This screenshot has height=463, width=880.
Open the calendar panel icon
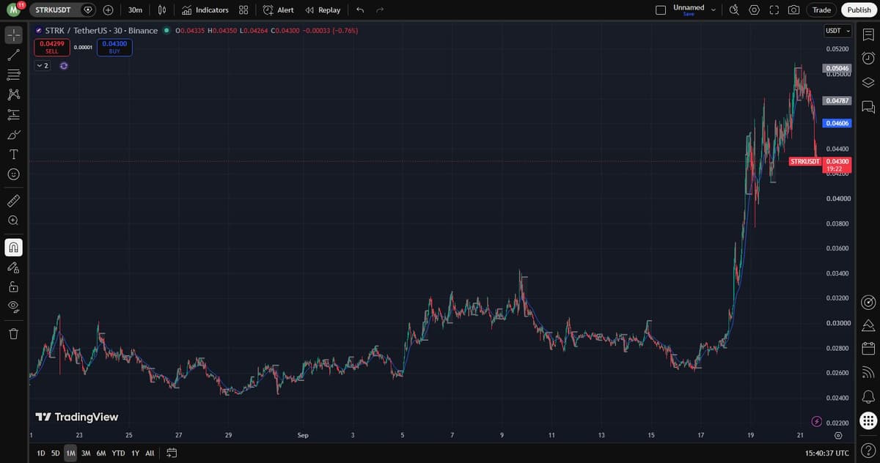pyautogui.click(x=868, y=349)
